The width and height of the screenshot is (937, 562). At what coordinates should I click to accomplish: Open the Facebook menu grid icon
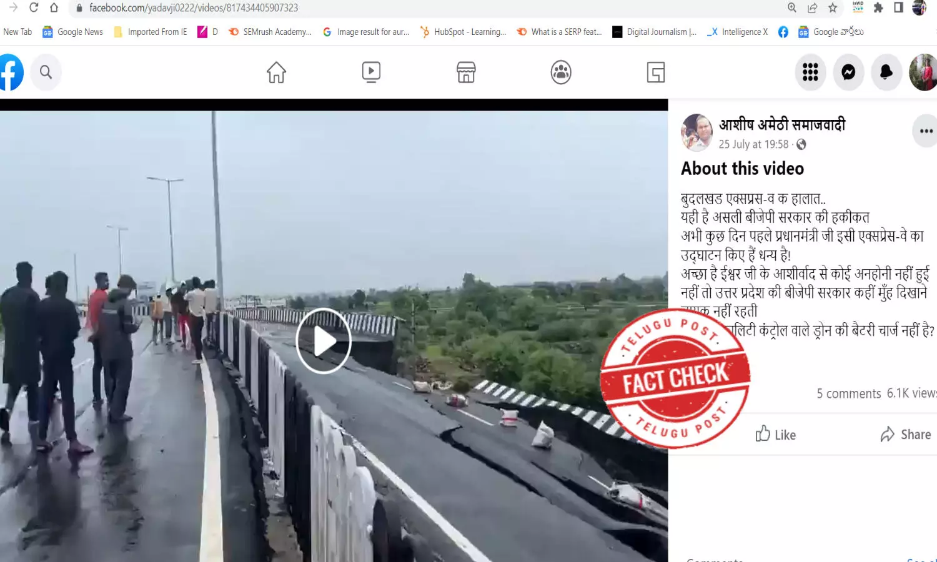810,72
